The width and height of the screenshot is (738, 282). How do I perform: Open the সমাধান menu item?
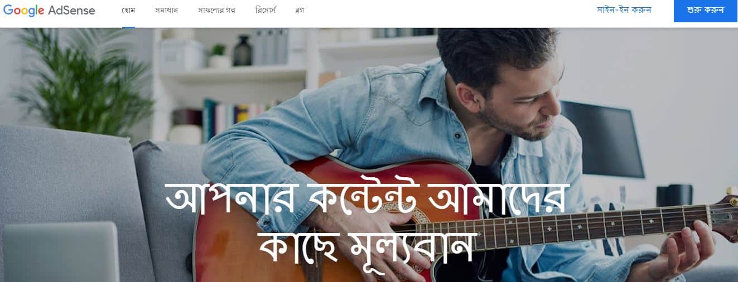click(167, 11)
